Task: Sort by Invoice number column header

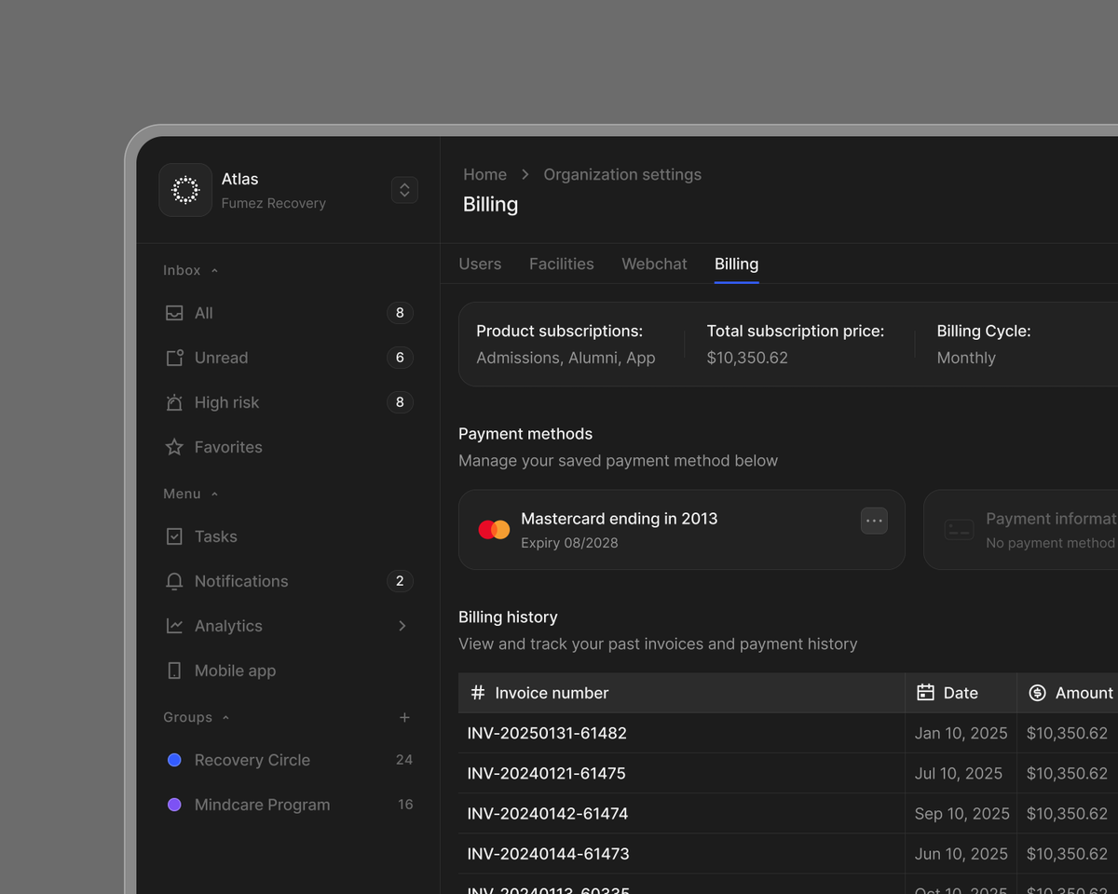Action: 682,693
